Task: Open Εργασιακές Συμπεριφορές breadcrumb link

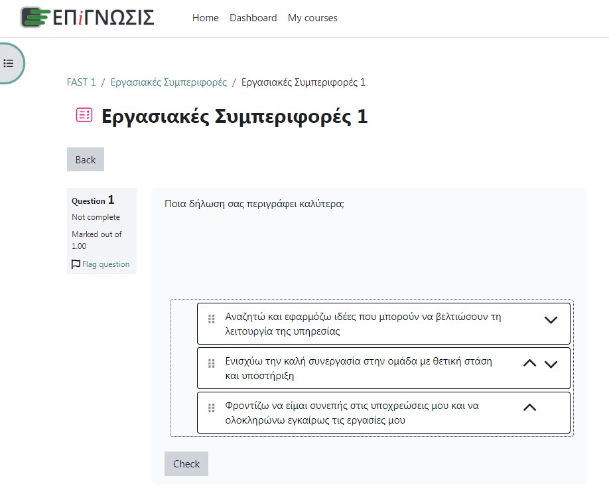Action: [169, 82]
